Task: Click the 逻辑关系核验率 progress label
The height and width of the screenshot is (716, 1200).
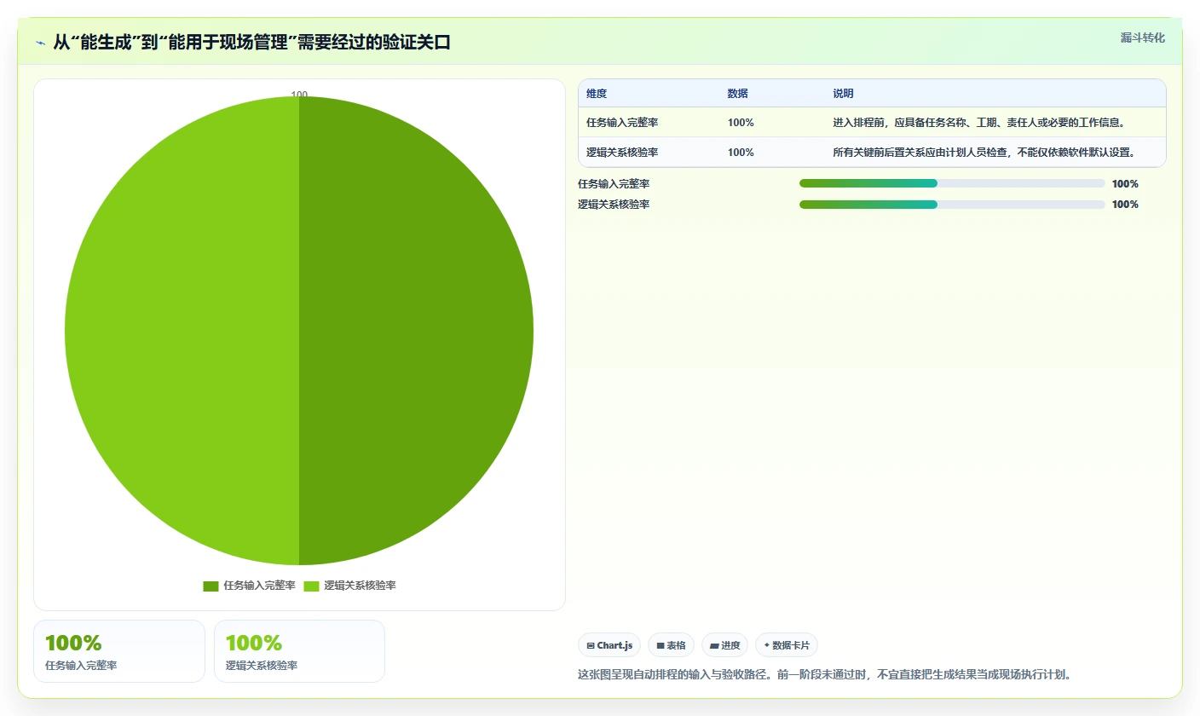Action: [x=614, y=204]
